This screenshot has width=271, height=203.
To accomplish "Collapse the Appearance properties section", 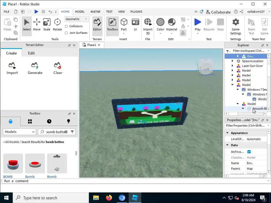I will point(227,133).
